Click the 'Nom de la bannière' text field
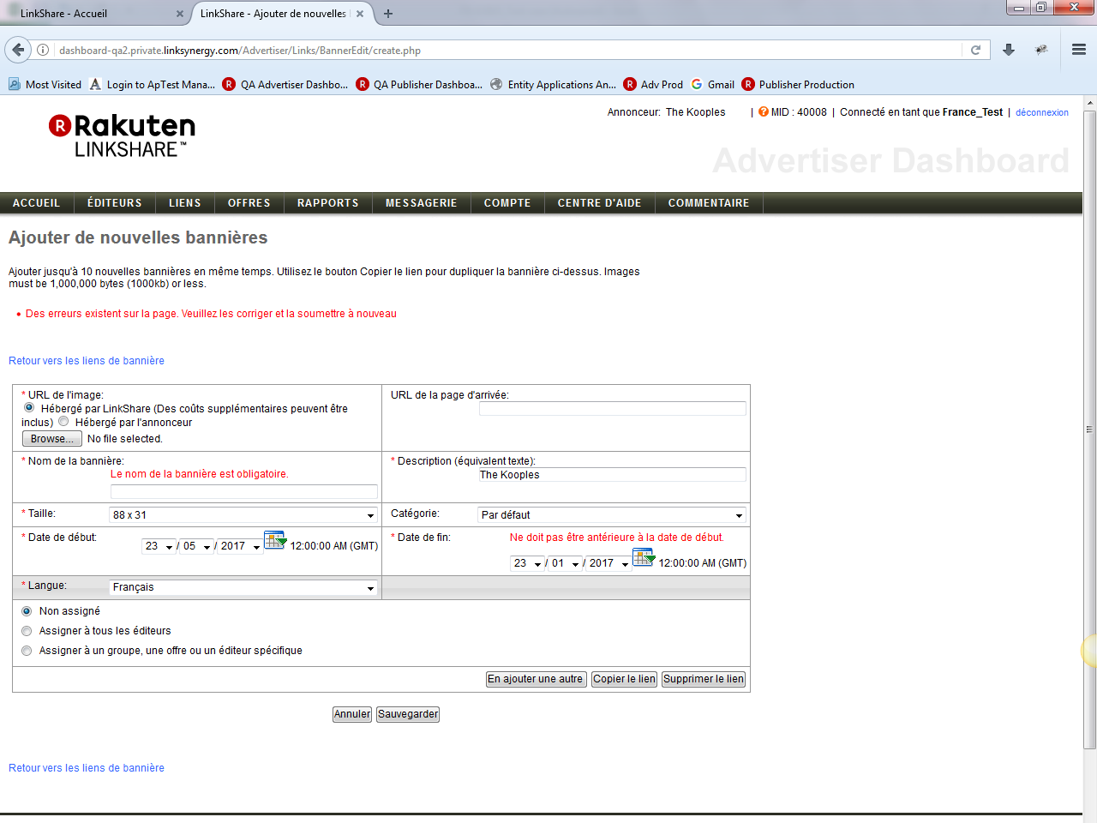Viewport: 1097px width, 823px height. (243, 491)
